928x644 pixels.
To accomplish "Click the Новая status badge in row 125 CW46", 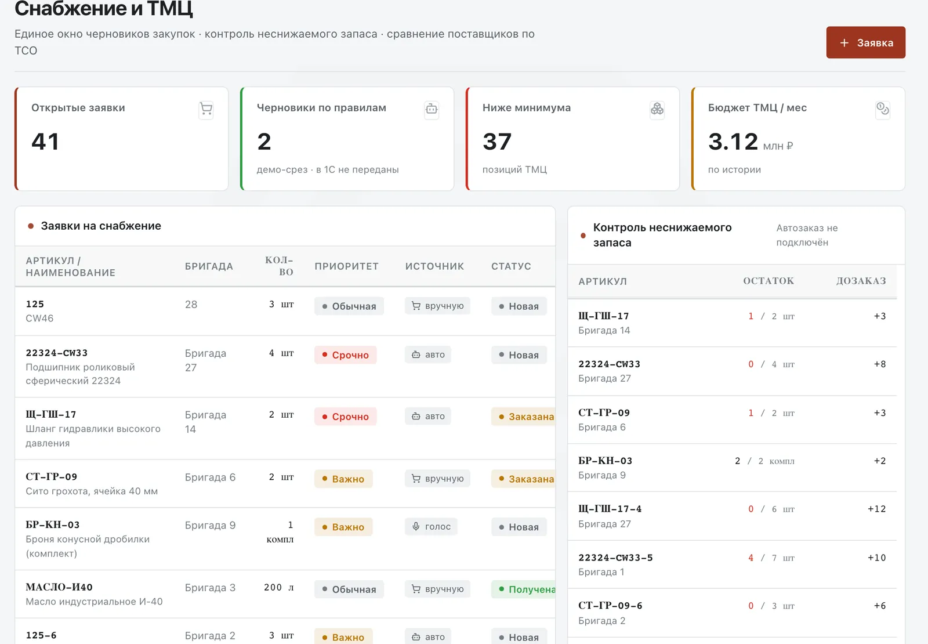I will click(x=519, y=306).
